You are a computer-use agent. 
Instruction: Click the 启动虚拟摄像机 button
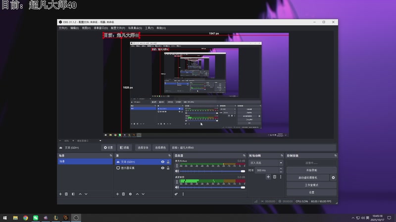pyautogui.click(x=308, y=178)
